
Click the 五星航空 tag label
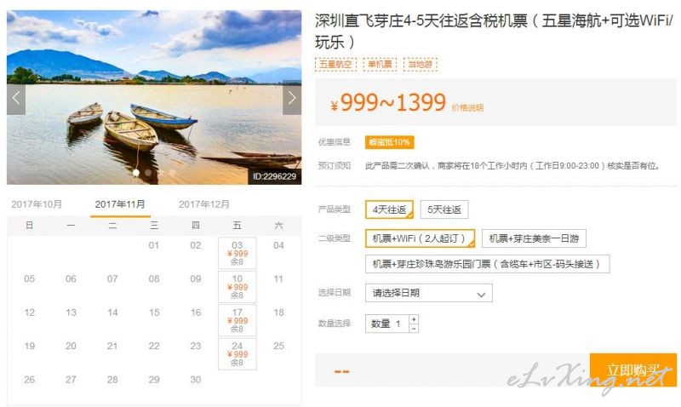click(x=335, y=65)
